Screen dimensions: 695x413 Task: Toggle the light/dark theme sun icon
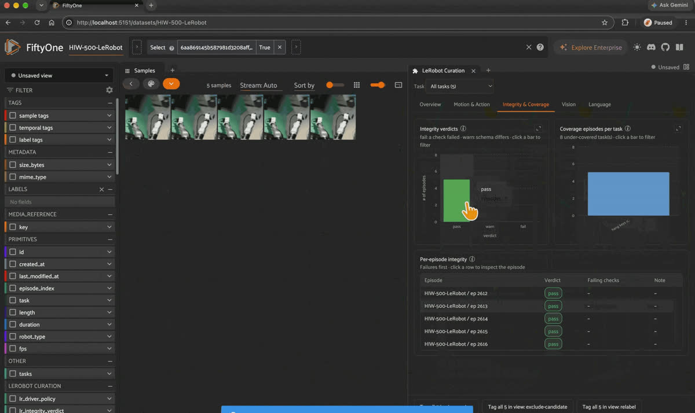[638, 47]
